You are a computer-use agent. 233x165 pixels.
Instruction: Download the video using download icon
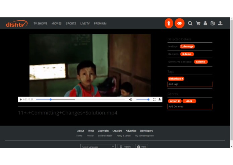click(x=160, y=100)
